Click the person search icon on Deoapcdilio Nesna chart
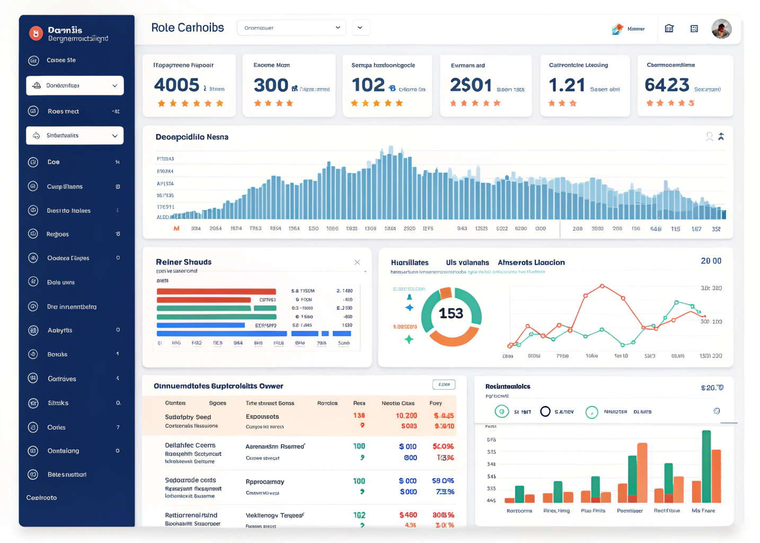 tap(709, 136)
